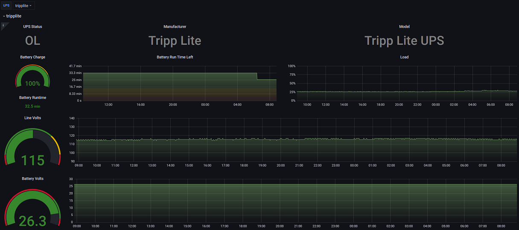Screen dimensions: 519x230
Task: Open the Line Volts panel title
Action: click(33, 118)
